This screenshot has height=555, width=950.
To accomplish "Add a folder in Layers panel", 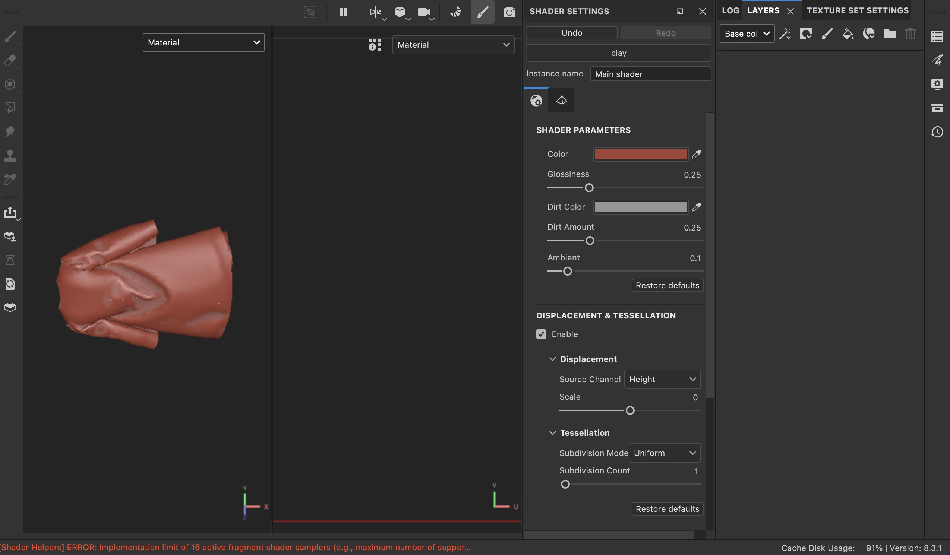I will point(889,34).
